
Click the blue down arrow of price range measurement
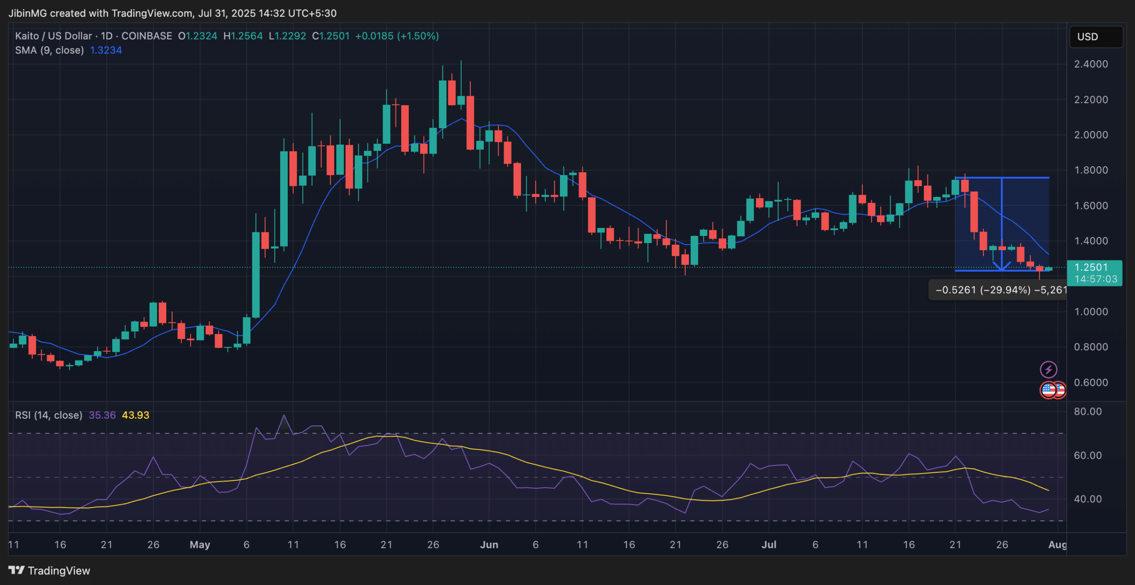tap(1002, 265)
